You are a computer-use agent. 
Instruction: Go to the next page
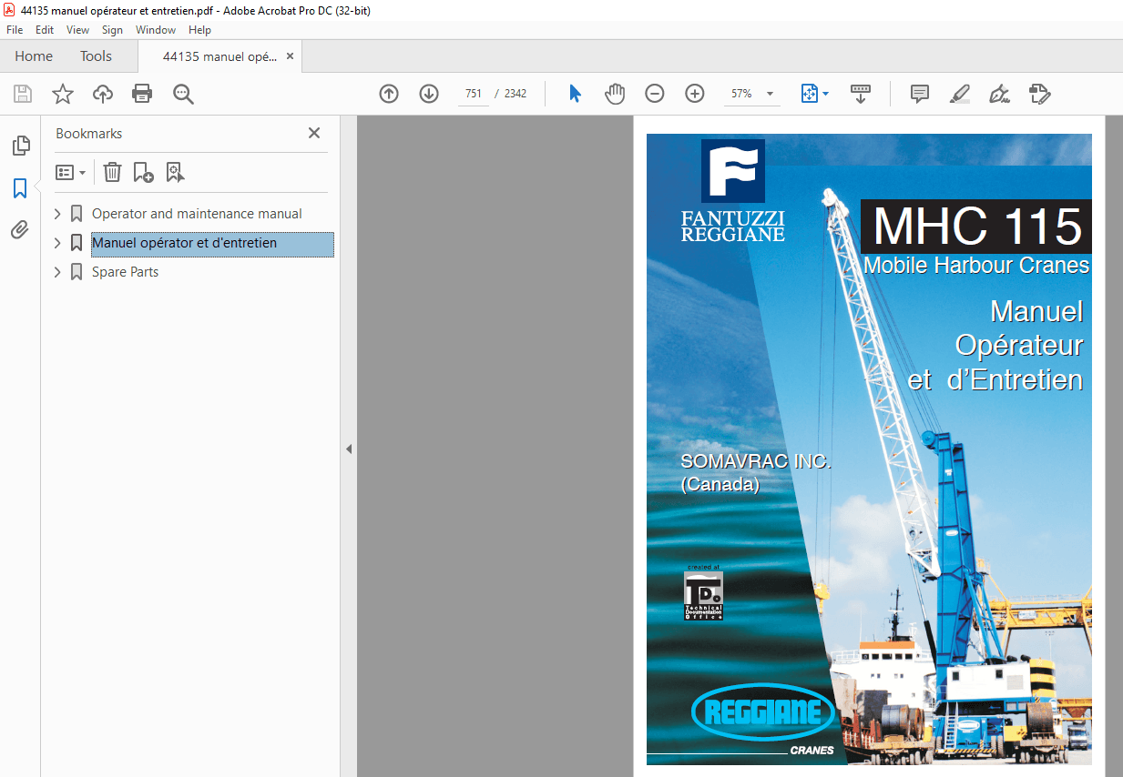tap(428, 93)
